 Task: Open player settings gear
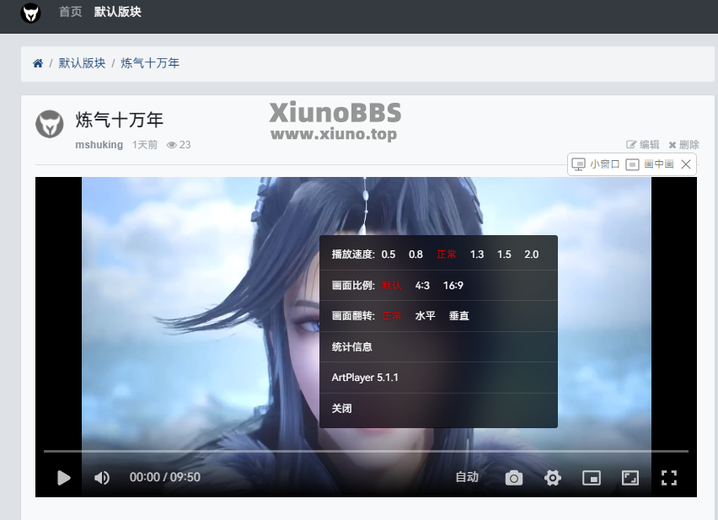tap(553, 478)
